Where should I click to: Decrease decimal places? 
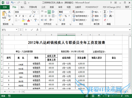pos(64,20)
